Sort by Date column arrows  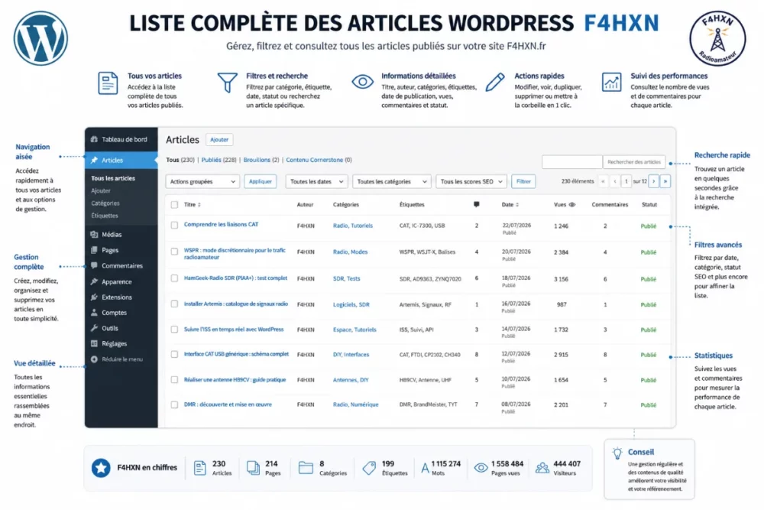[x=517, y=205]
